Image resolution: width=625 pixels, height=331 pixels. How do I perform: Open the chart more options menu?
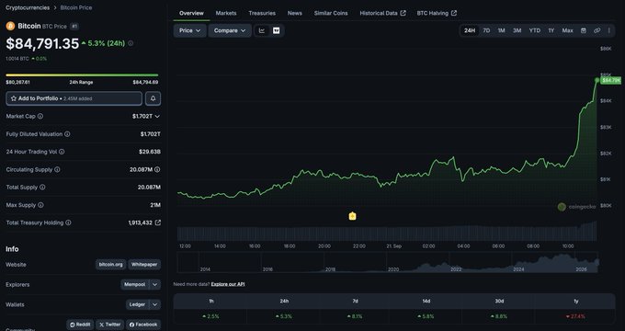click(x=608, y=30)
